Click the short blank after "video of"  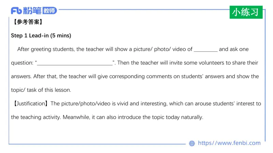pos(206,49)
